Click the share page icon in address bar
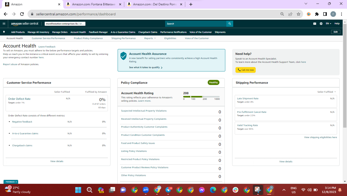 pos(290,14)
